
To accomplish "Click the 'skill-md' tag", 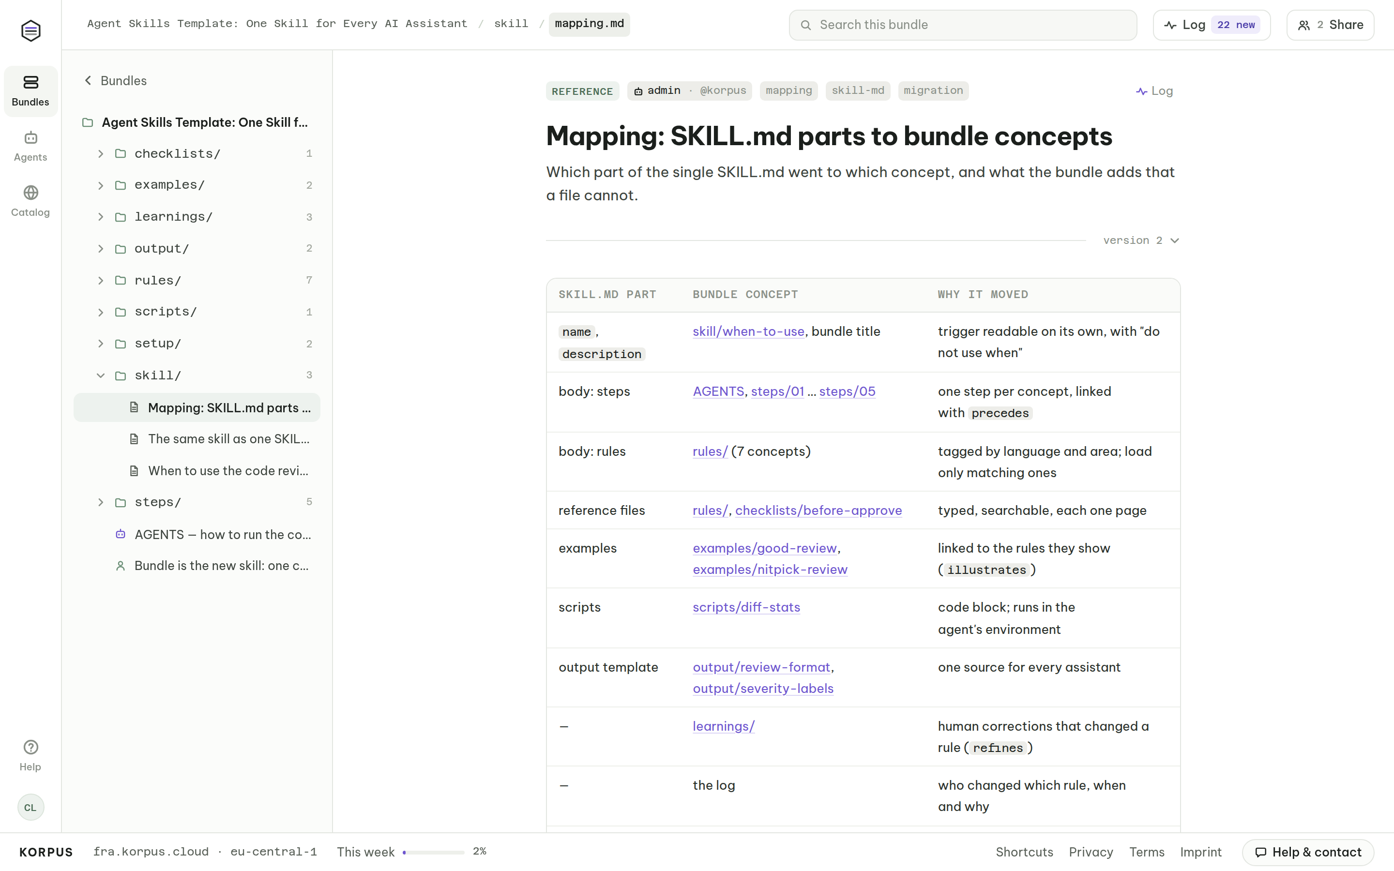I will pos(858,90).
